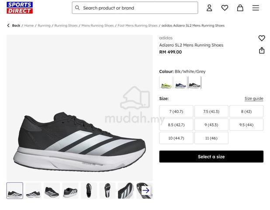Click the search magnifier icon
Viewport: 270px width, 210px height.
tap(77, 8)
